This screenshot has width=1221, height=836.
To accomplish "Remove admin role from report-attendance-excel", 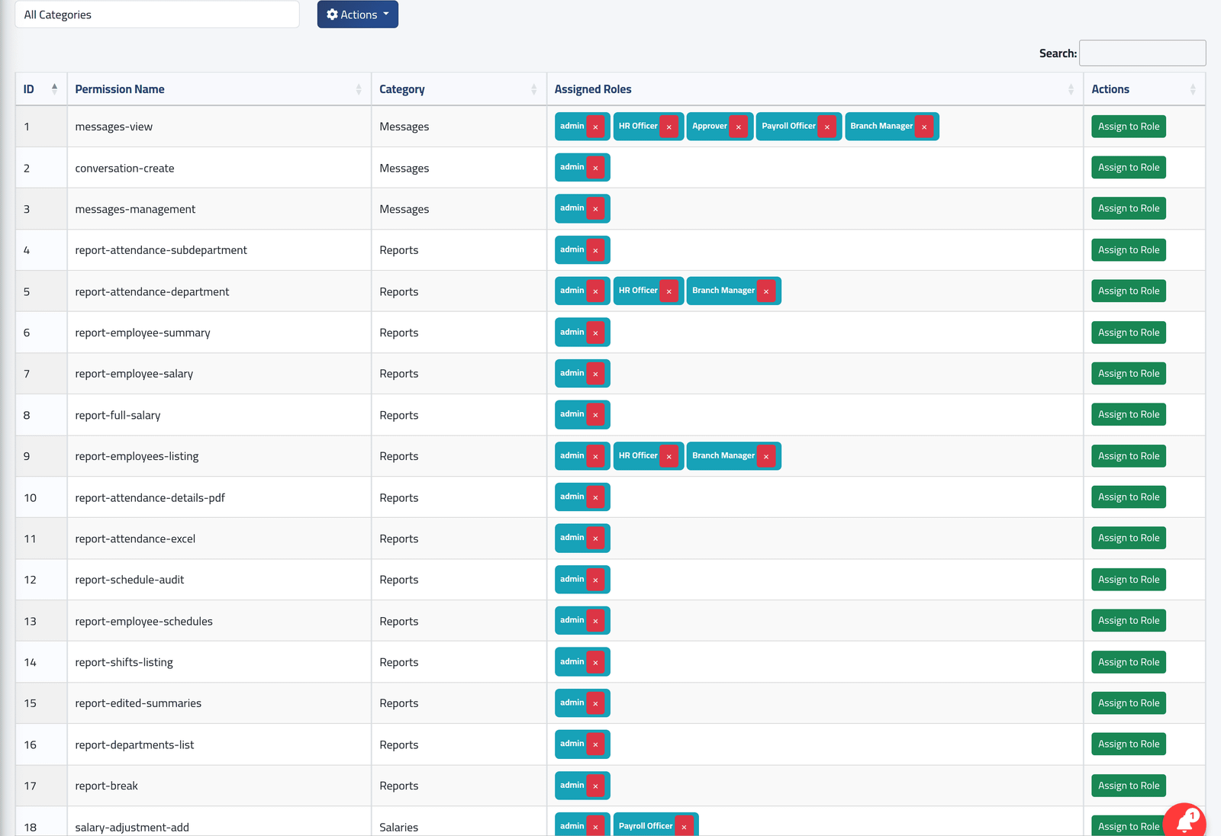I will (x=595, y=539).
